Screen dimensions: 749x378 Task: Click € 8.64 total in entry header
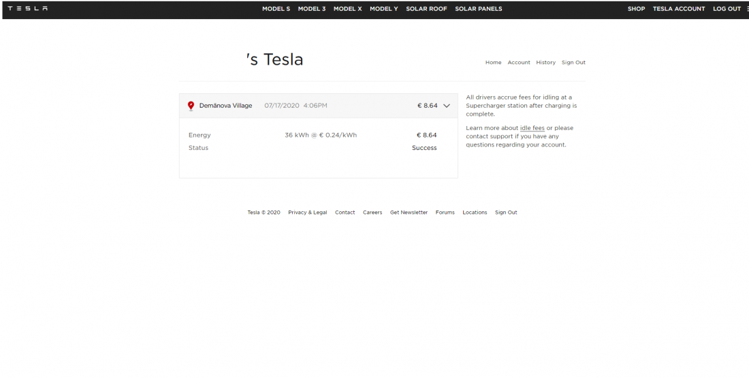click(x=427, y=106)
